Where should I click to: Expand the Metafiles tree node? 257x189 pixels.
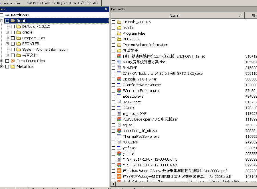2,66
